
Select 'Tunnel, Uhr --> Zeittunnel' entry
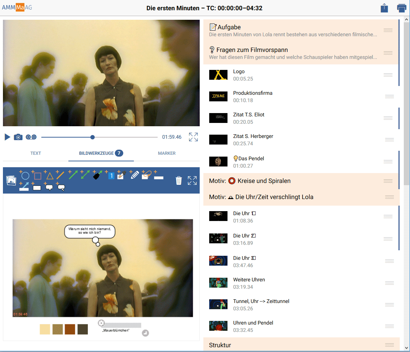click(x=301, y=305)
